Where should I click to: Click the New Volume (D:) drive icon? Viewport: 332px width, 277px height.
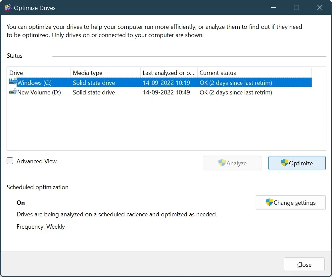click(13, 91)
